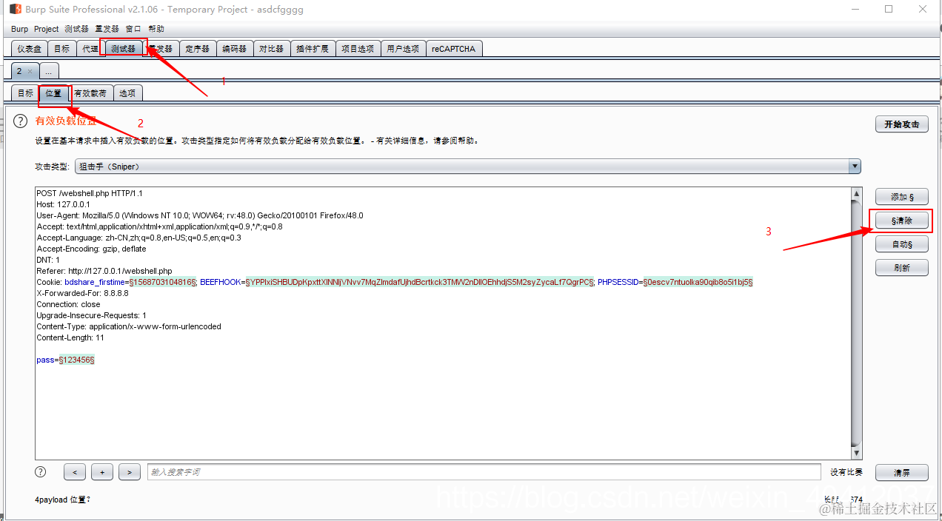942x521 pixels.
Task: Select the 选项 options sub-tab
Action: pos(127,93)
